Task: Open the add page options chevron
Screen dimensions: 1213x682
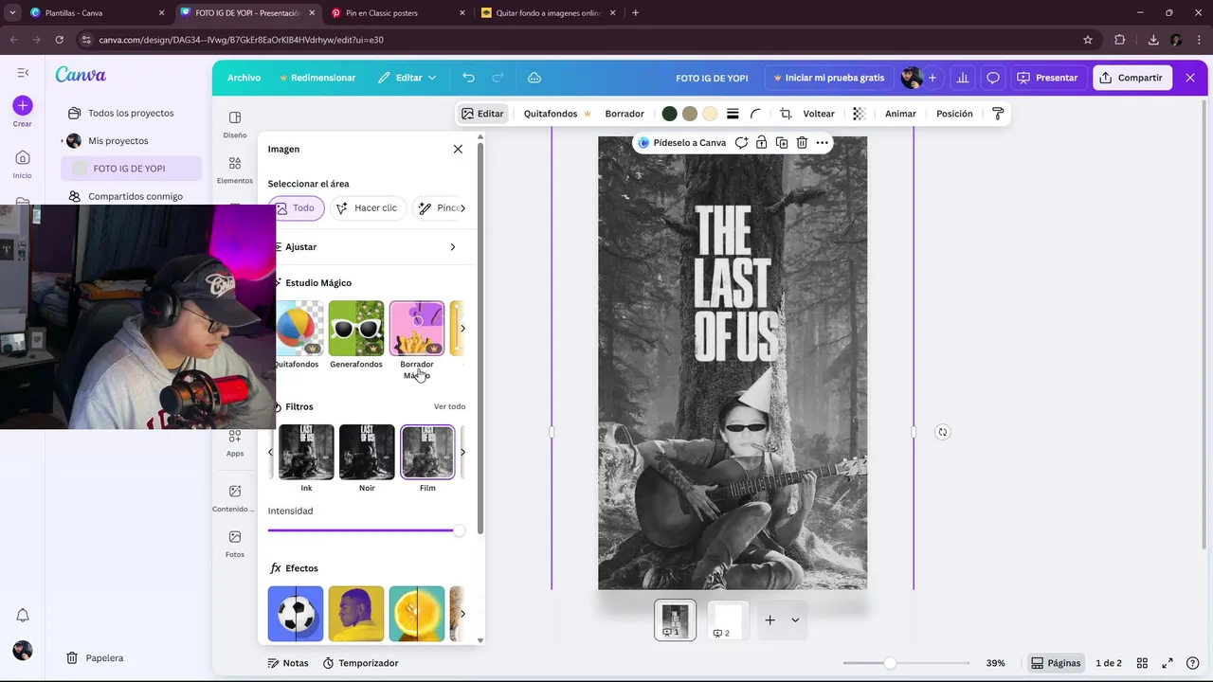Action: (x=795, y=620)
